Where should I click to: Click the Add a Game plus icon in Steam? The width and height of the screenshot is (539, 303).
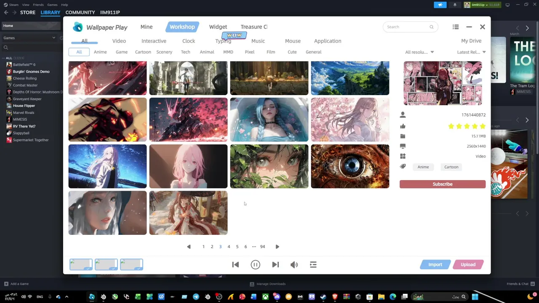click(x=6, y=284)
